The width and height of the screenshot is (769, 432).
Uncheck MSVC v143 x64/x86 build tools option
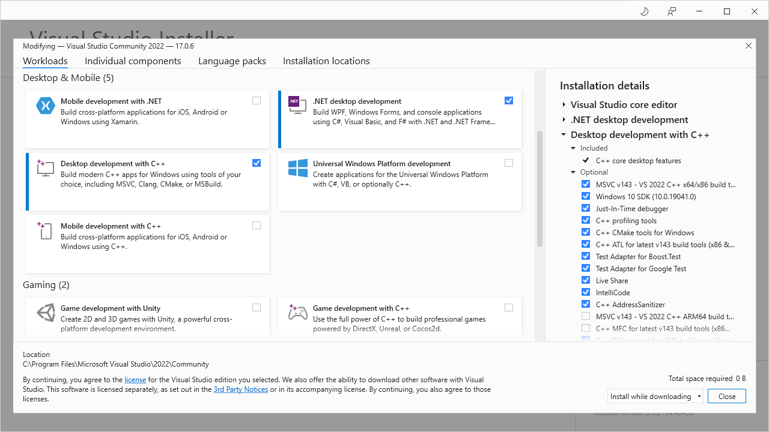click(x=586, y=184)
